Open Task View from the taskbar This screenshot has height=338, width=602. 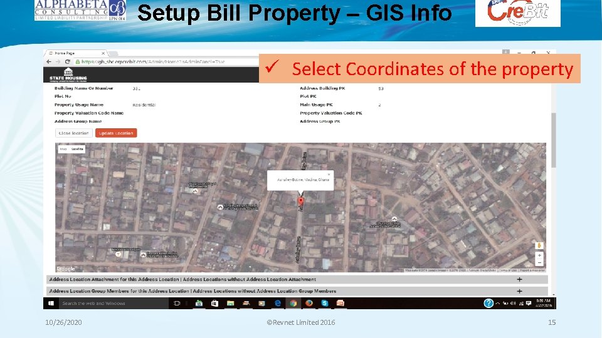pos(177,303)
